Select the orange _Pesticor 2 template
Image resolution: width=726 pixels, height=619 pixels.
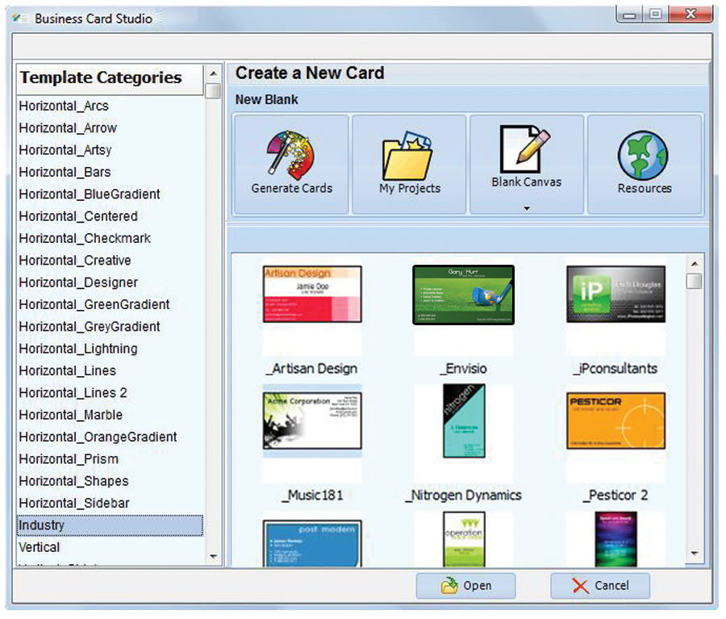pyautogui.click(x=615, y=421)
